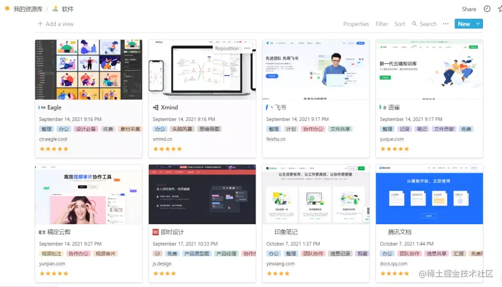Click the Reposition button on Xmind cover
The width and height of the screenshot is (502, 287).
[227, 48]
